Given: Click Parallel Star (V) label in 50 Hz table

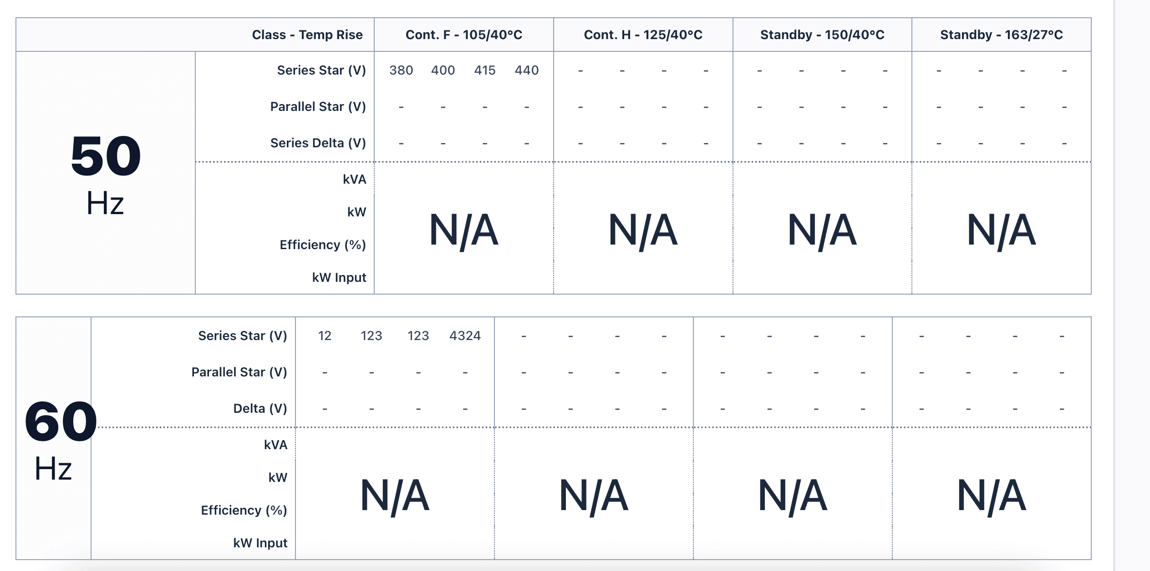Looking at the screenshot, I should [x=318, y=107].
